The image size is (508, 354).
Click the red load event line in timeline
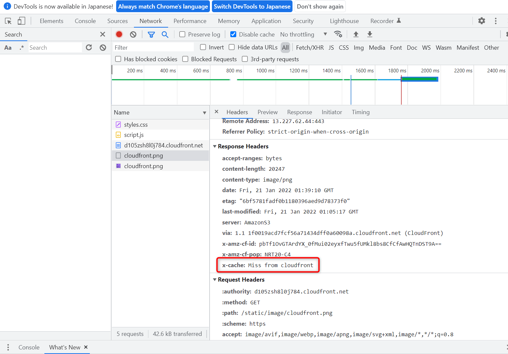pyautogui.click(x=401, y=90)
